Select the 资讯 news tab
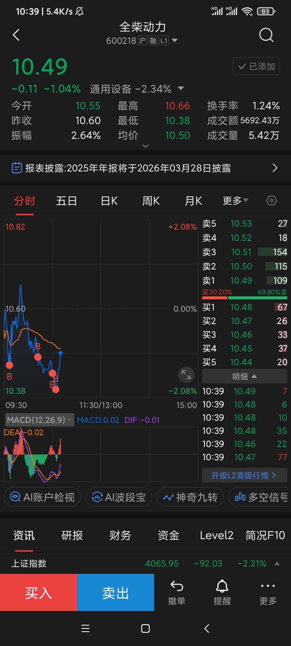 (x=24, y=535)
